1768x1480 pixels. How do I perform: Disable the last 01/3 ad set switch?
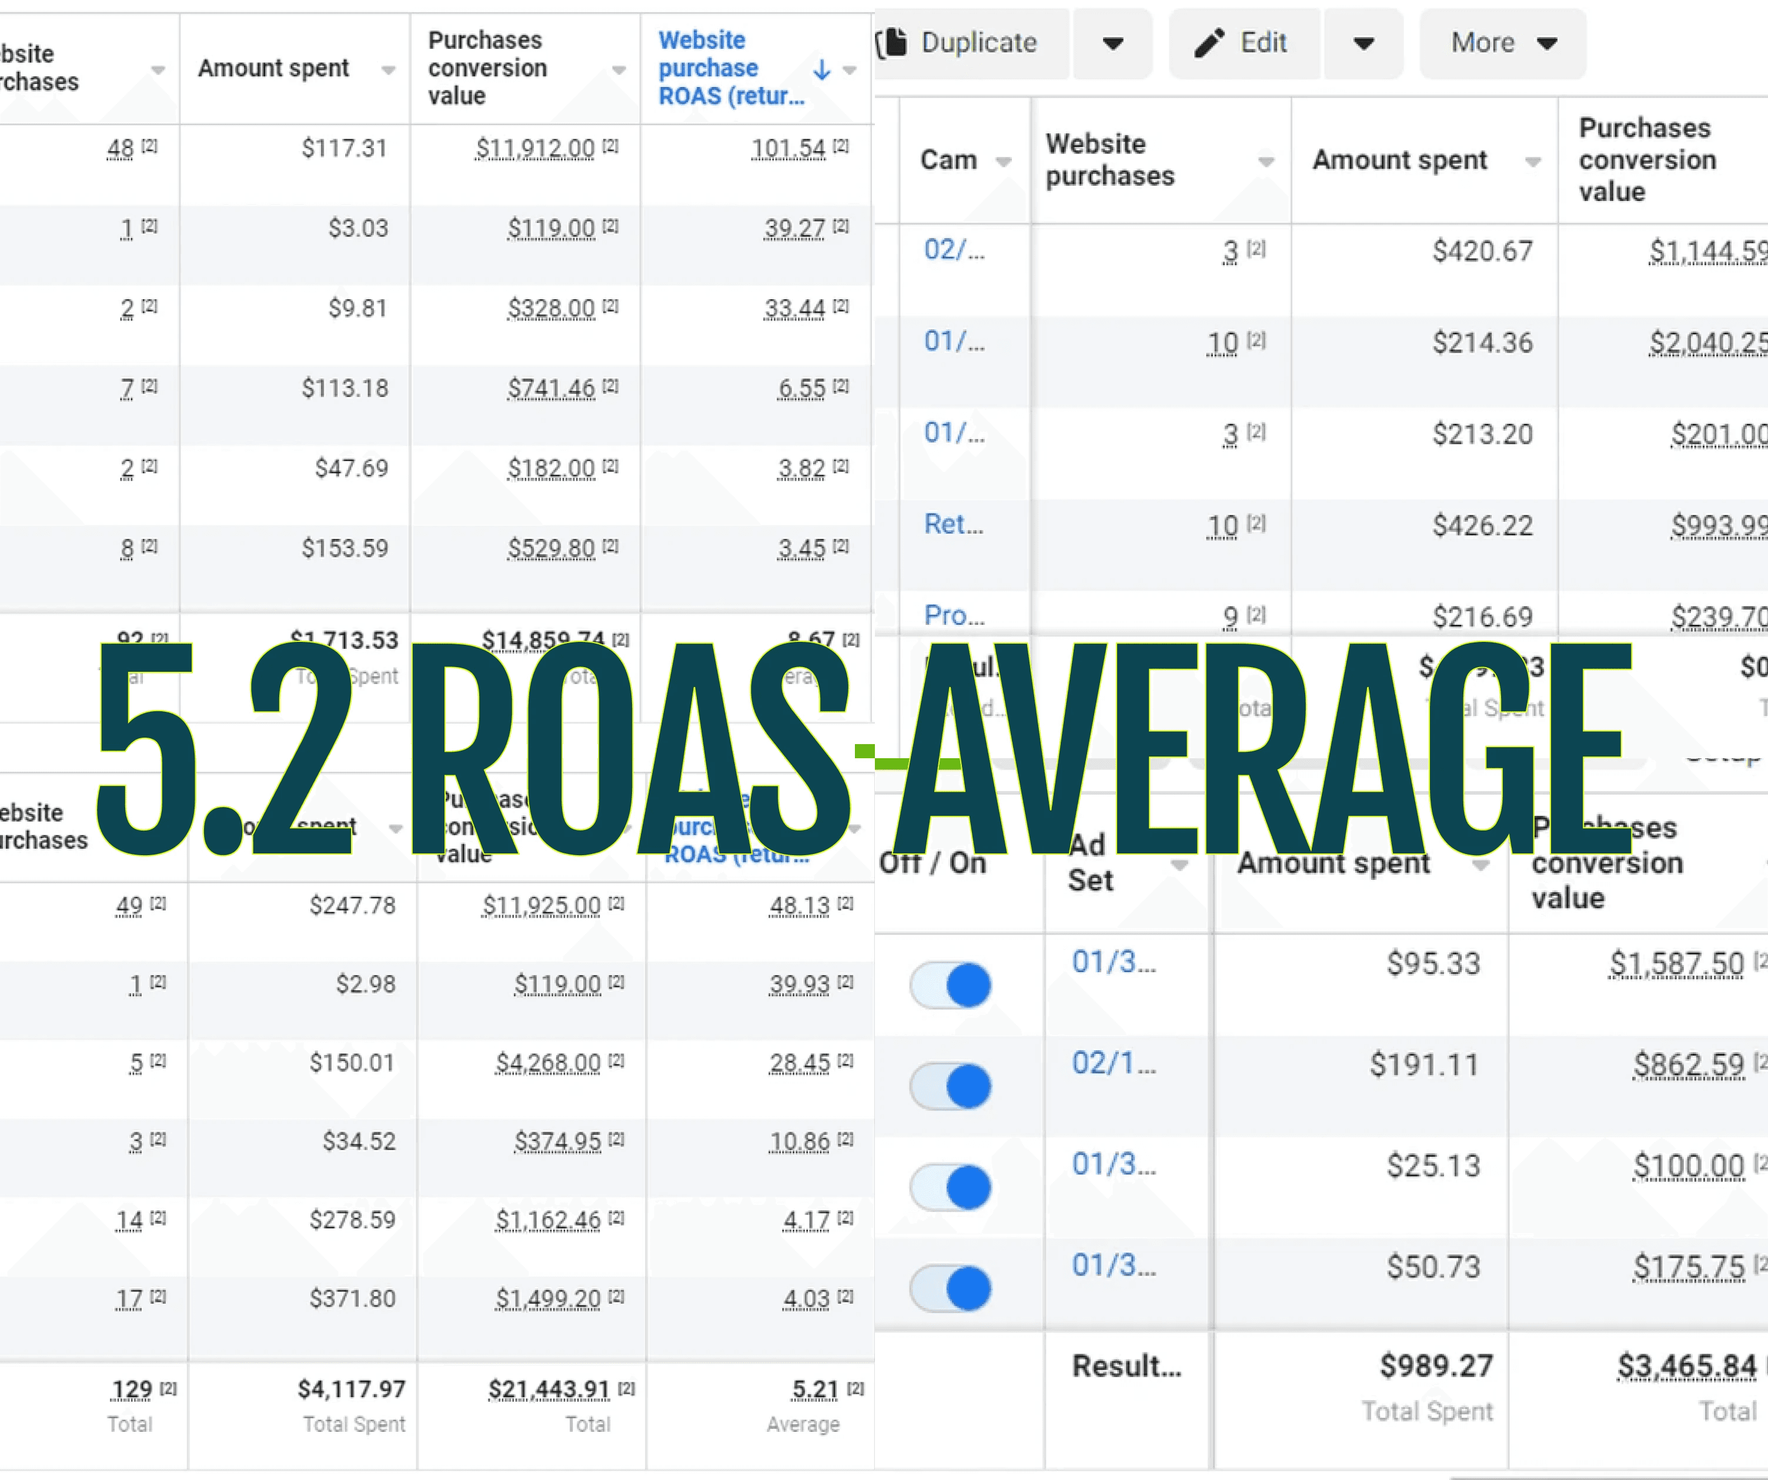pos(951,1288)
